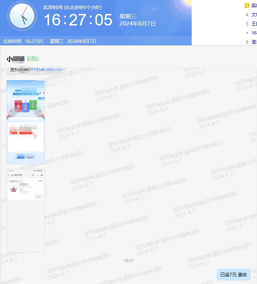Open the rank 5 hot search link
The image size is (257, 284).
click(x=254, y=24)
